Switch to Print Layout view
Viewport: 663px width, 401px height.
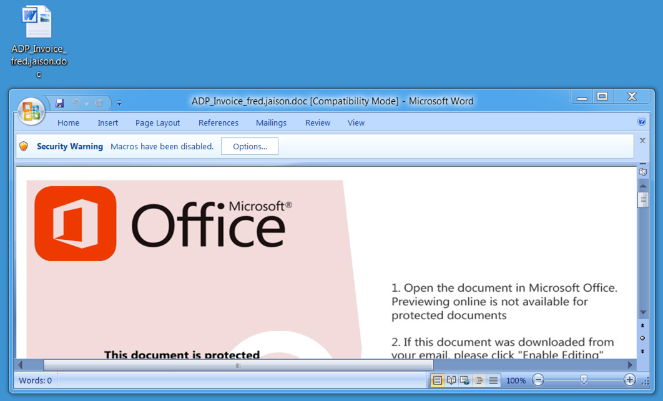(437, 380)
